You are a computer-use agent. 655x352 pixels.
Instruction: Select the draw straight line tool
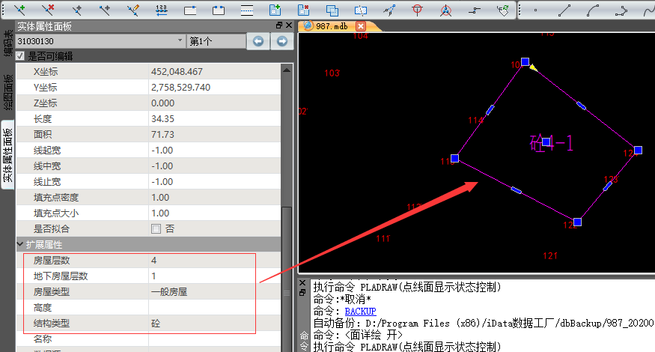564,10
